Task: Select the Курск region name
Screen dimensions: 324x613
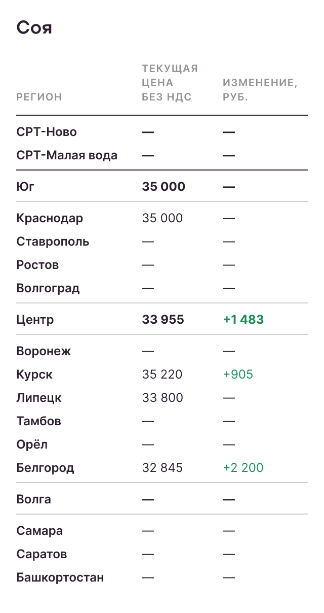Action: click(x=34, y=374)
